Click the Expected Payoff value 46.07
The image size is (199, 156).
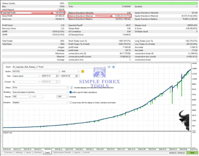point(128,25)
